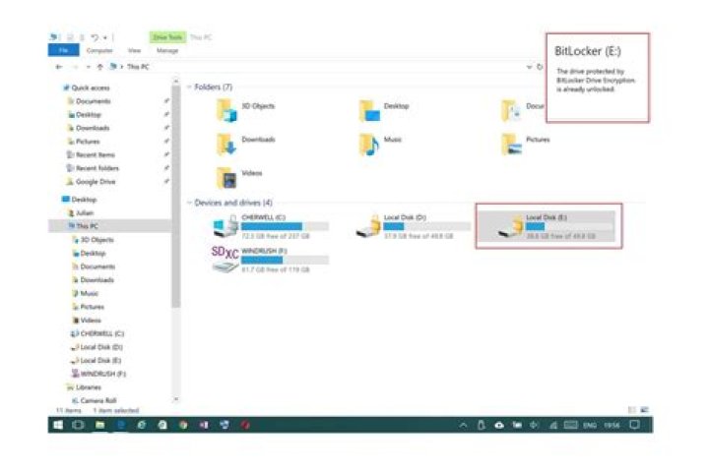Open Videos in navigation tree
Viewport: 709px width, 472px height.
point(91,321)
